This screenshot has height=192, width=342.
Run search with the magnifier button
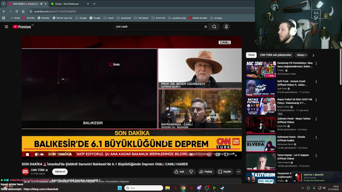click(214, 27)
